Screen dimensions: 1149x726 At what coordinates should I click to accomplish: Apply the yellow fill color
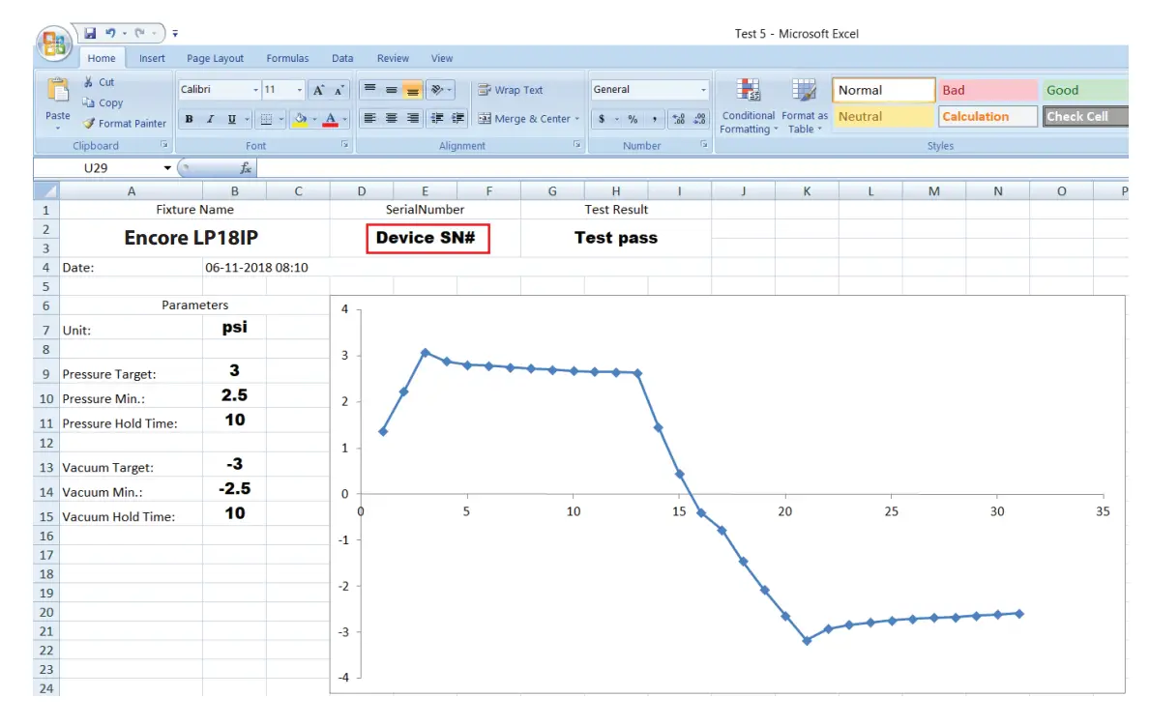300,119
